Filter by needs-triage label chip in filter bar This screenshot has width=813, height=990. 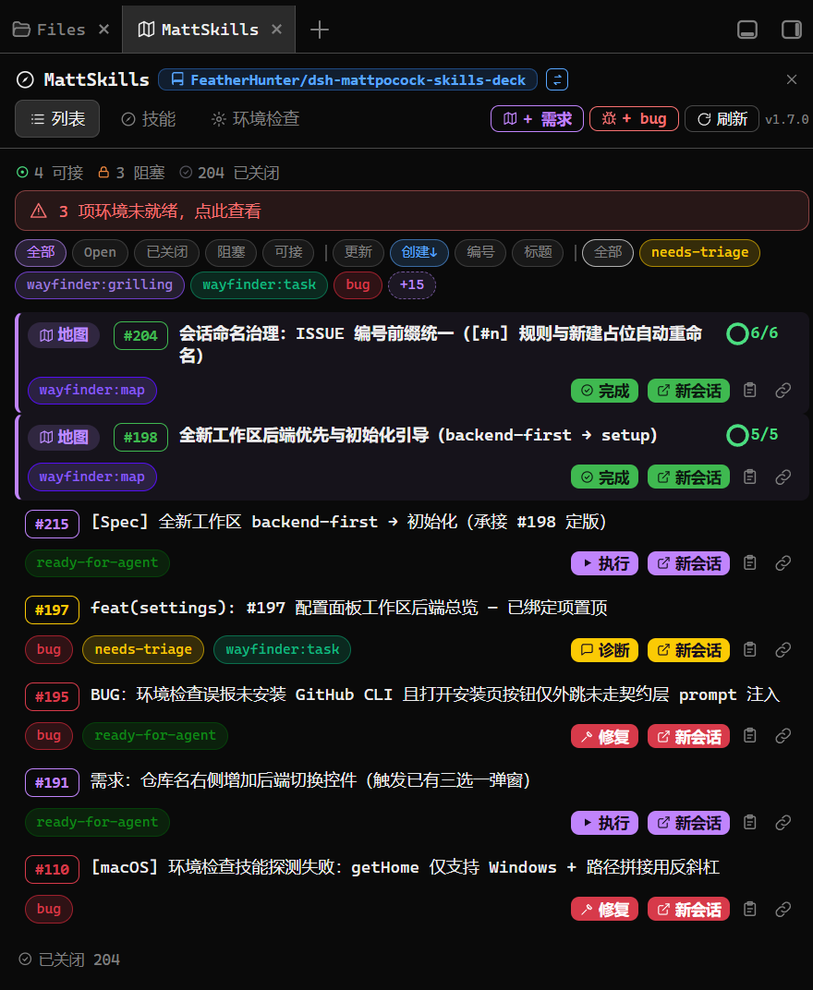pyautogui.click(x=700, y=252)
